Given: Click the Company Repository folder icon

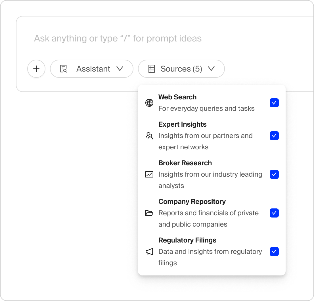Looking at the screenshot, I should coord(149,213).
